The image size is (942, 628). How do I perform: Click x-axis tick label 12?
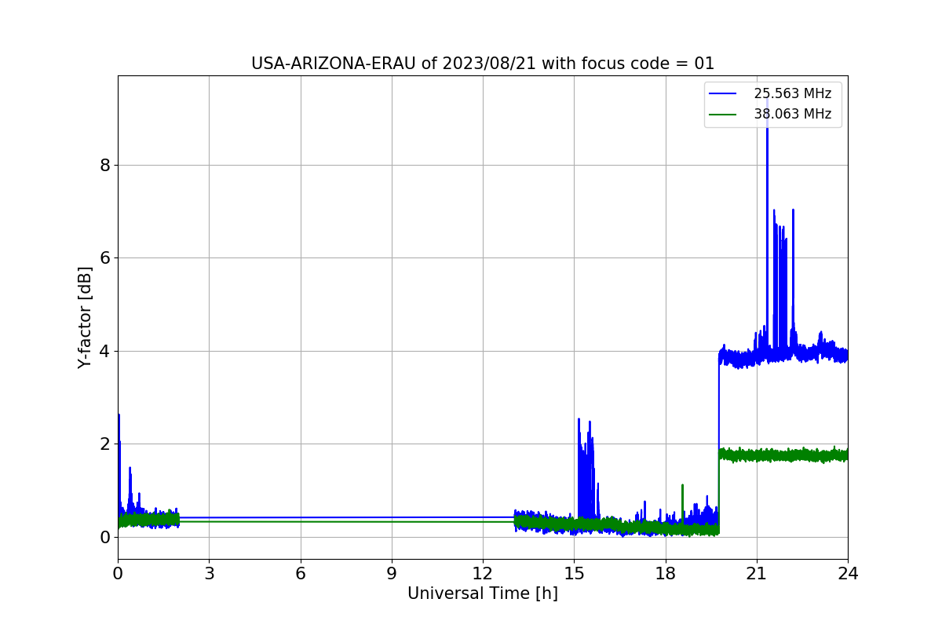pos(483,573)
